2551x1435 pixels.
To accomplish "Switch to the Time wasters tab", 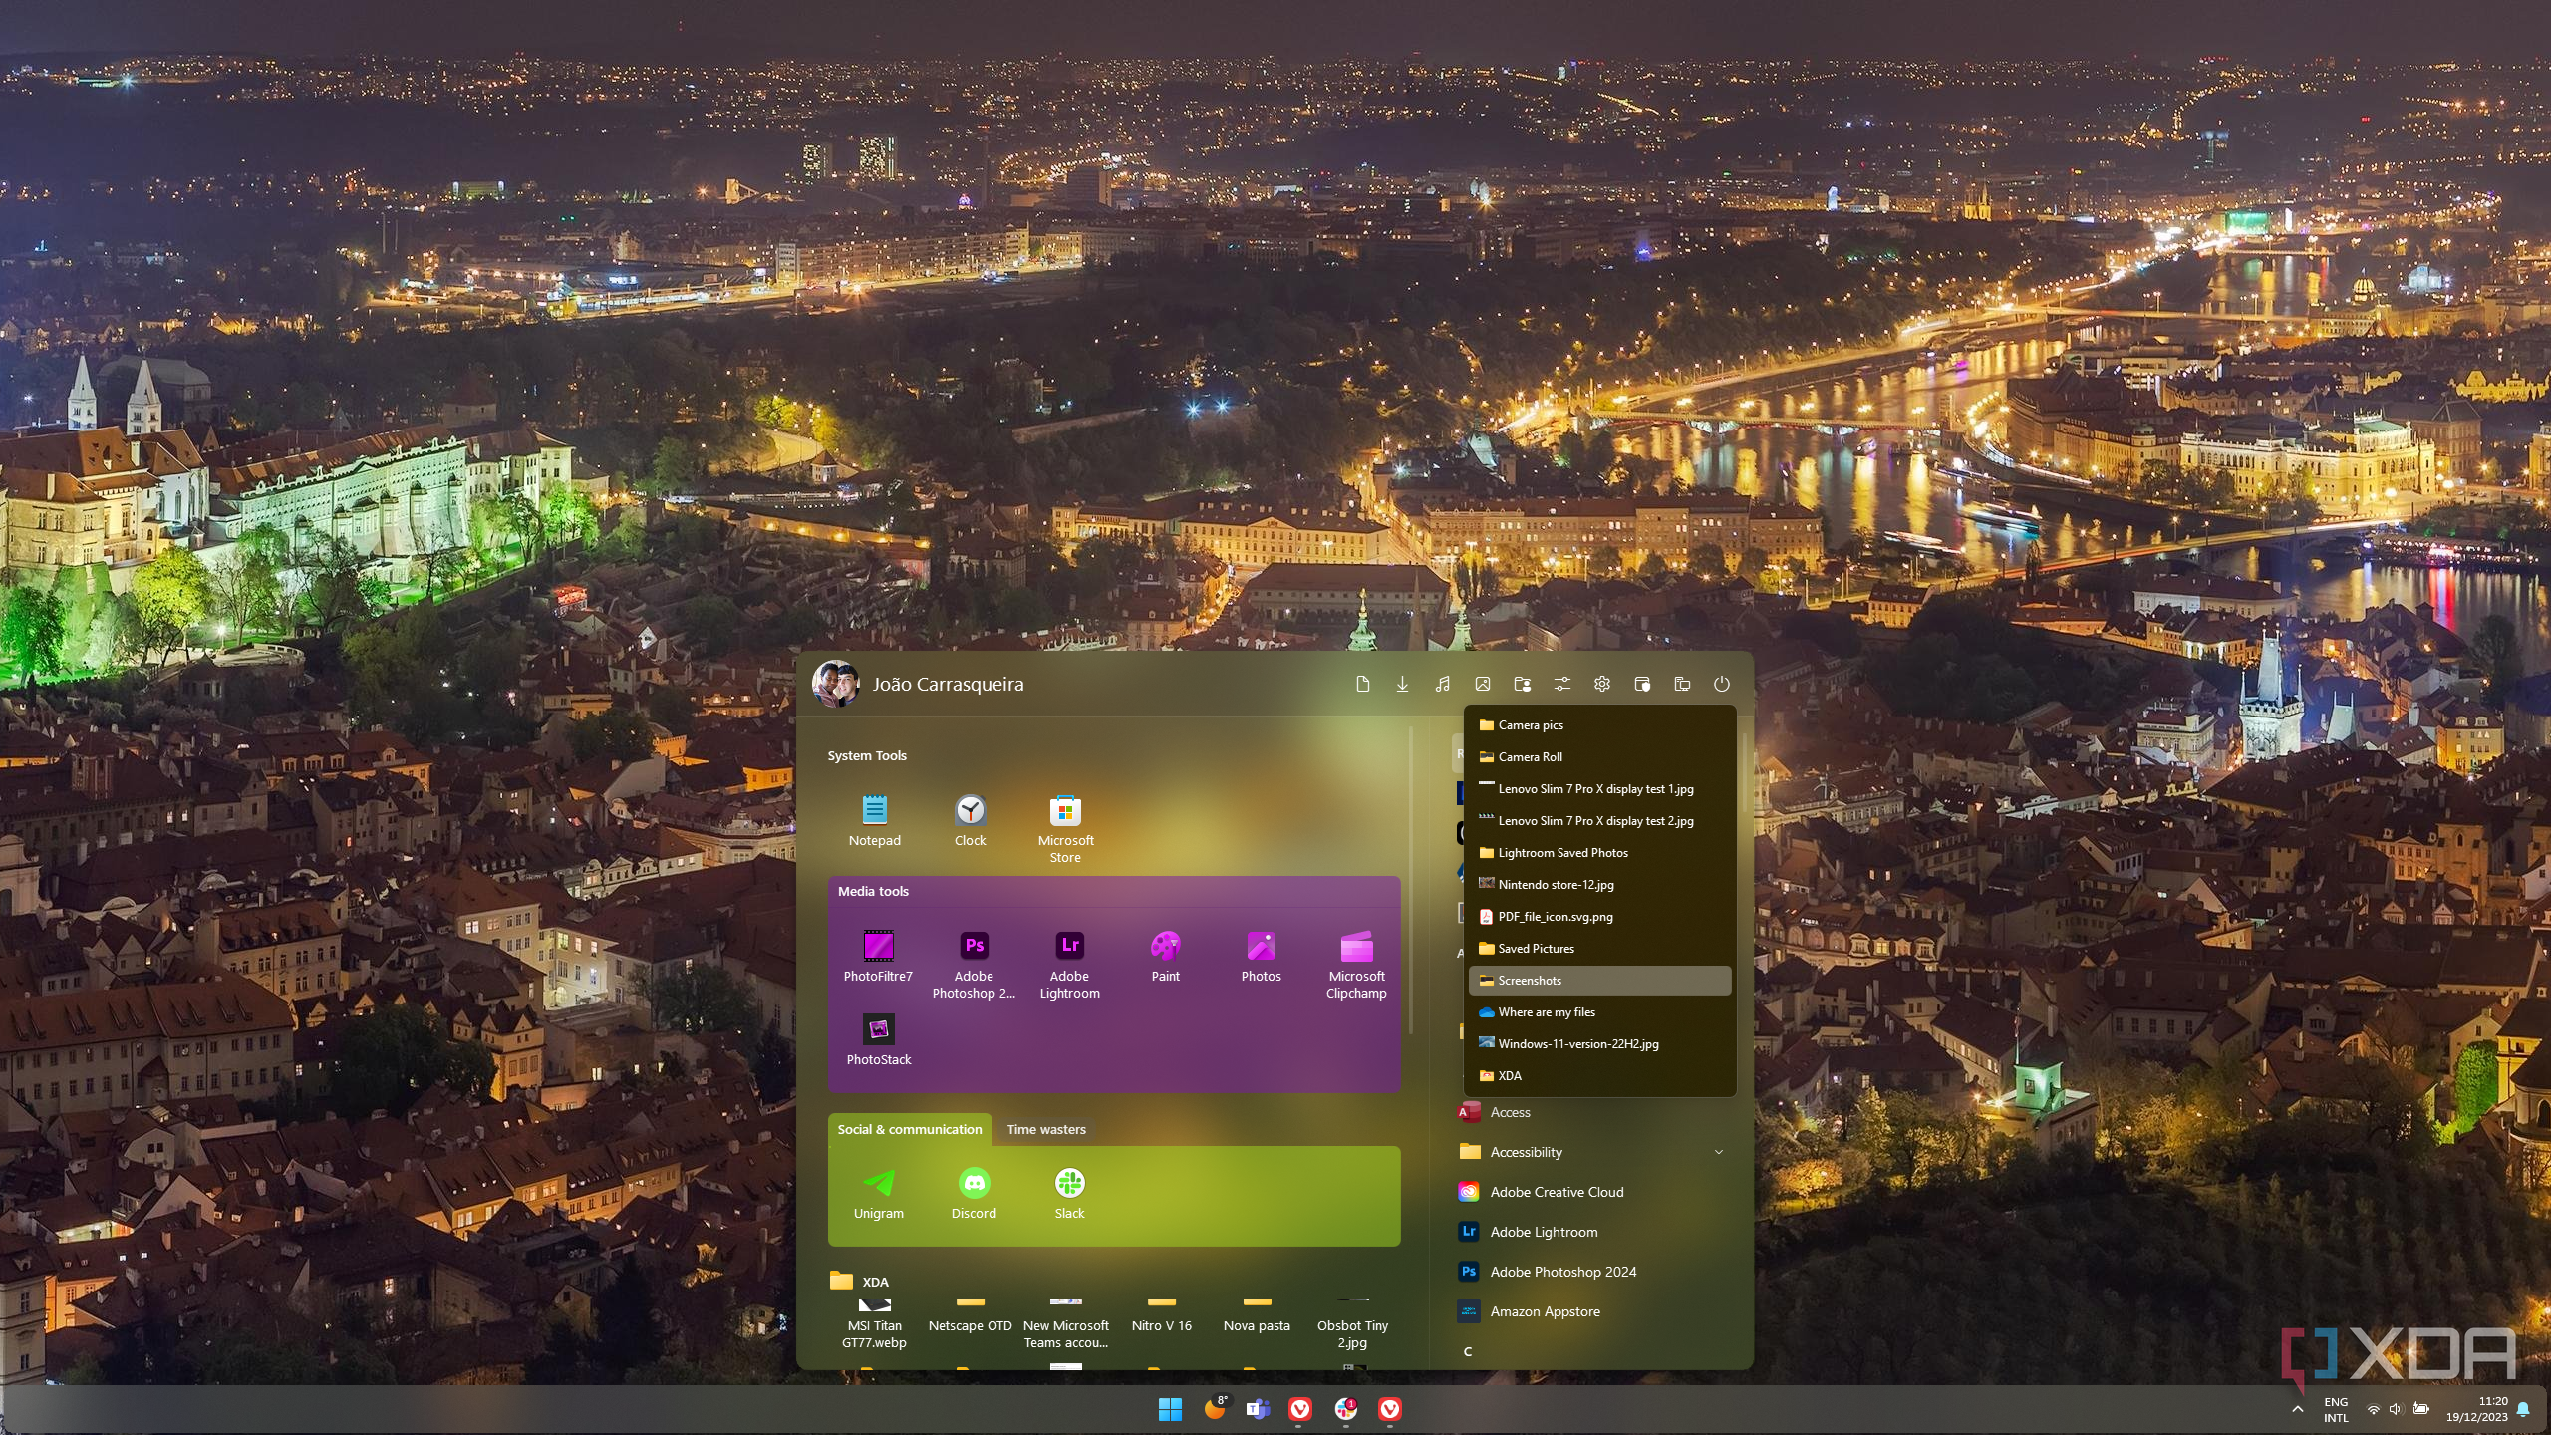I will 1045,1129.
